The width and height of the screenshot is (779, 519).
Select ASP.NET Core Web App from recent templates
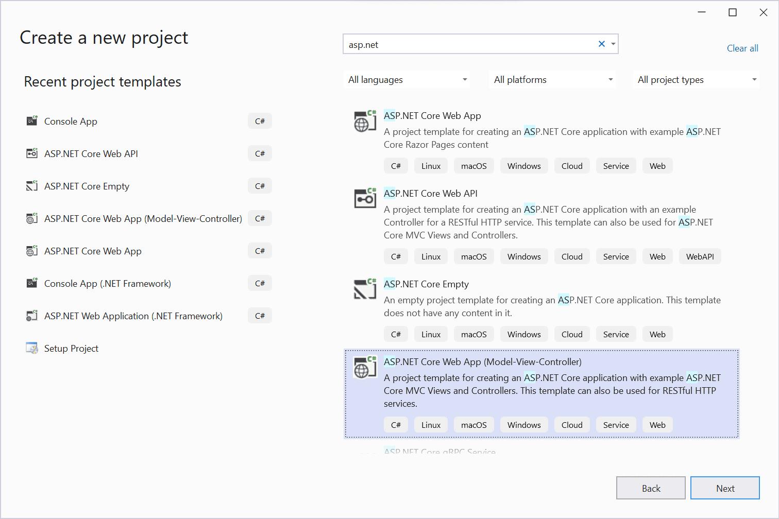93,251
